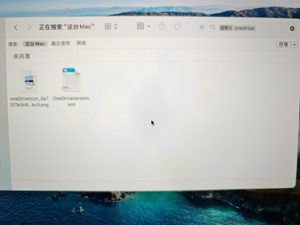The height and width of the screenshot is (225, 300).
Task: Click the 存储 save search button
Action: click(283, 44)
